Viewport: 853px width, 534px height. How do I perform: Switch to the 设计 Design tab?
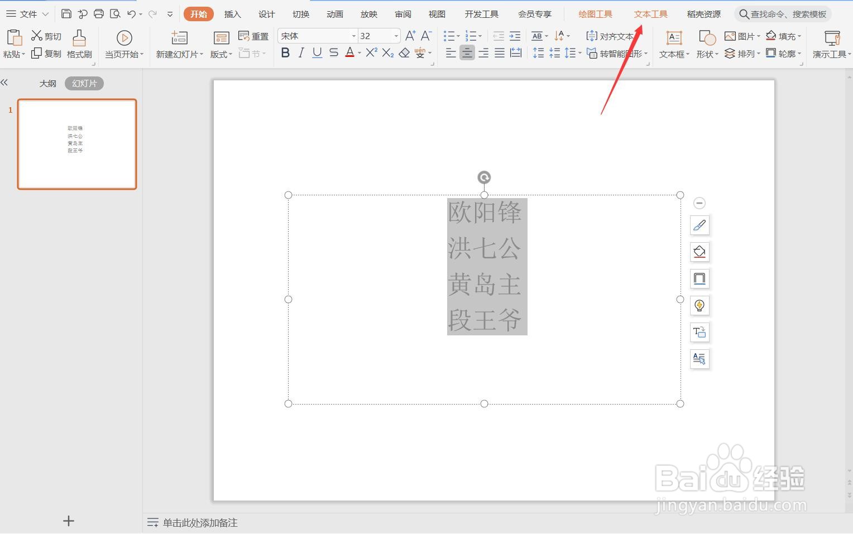pos(266,14)
